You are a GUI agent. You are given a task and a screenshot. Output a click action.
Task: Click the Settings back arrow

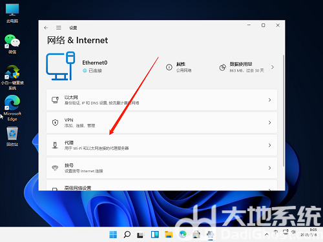point(46,28)
